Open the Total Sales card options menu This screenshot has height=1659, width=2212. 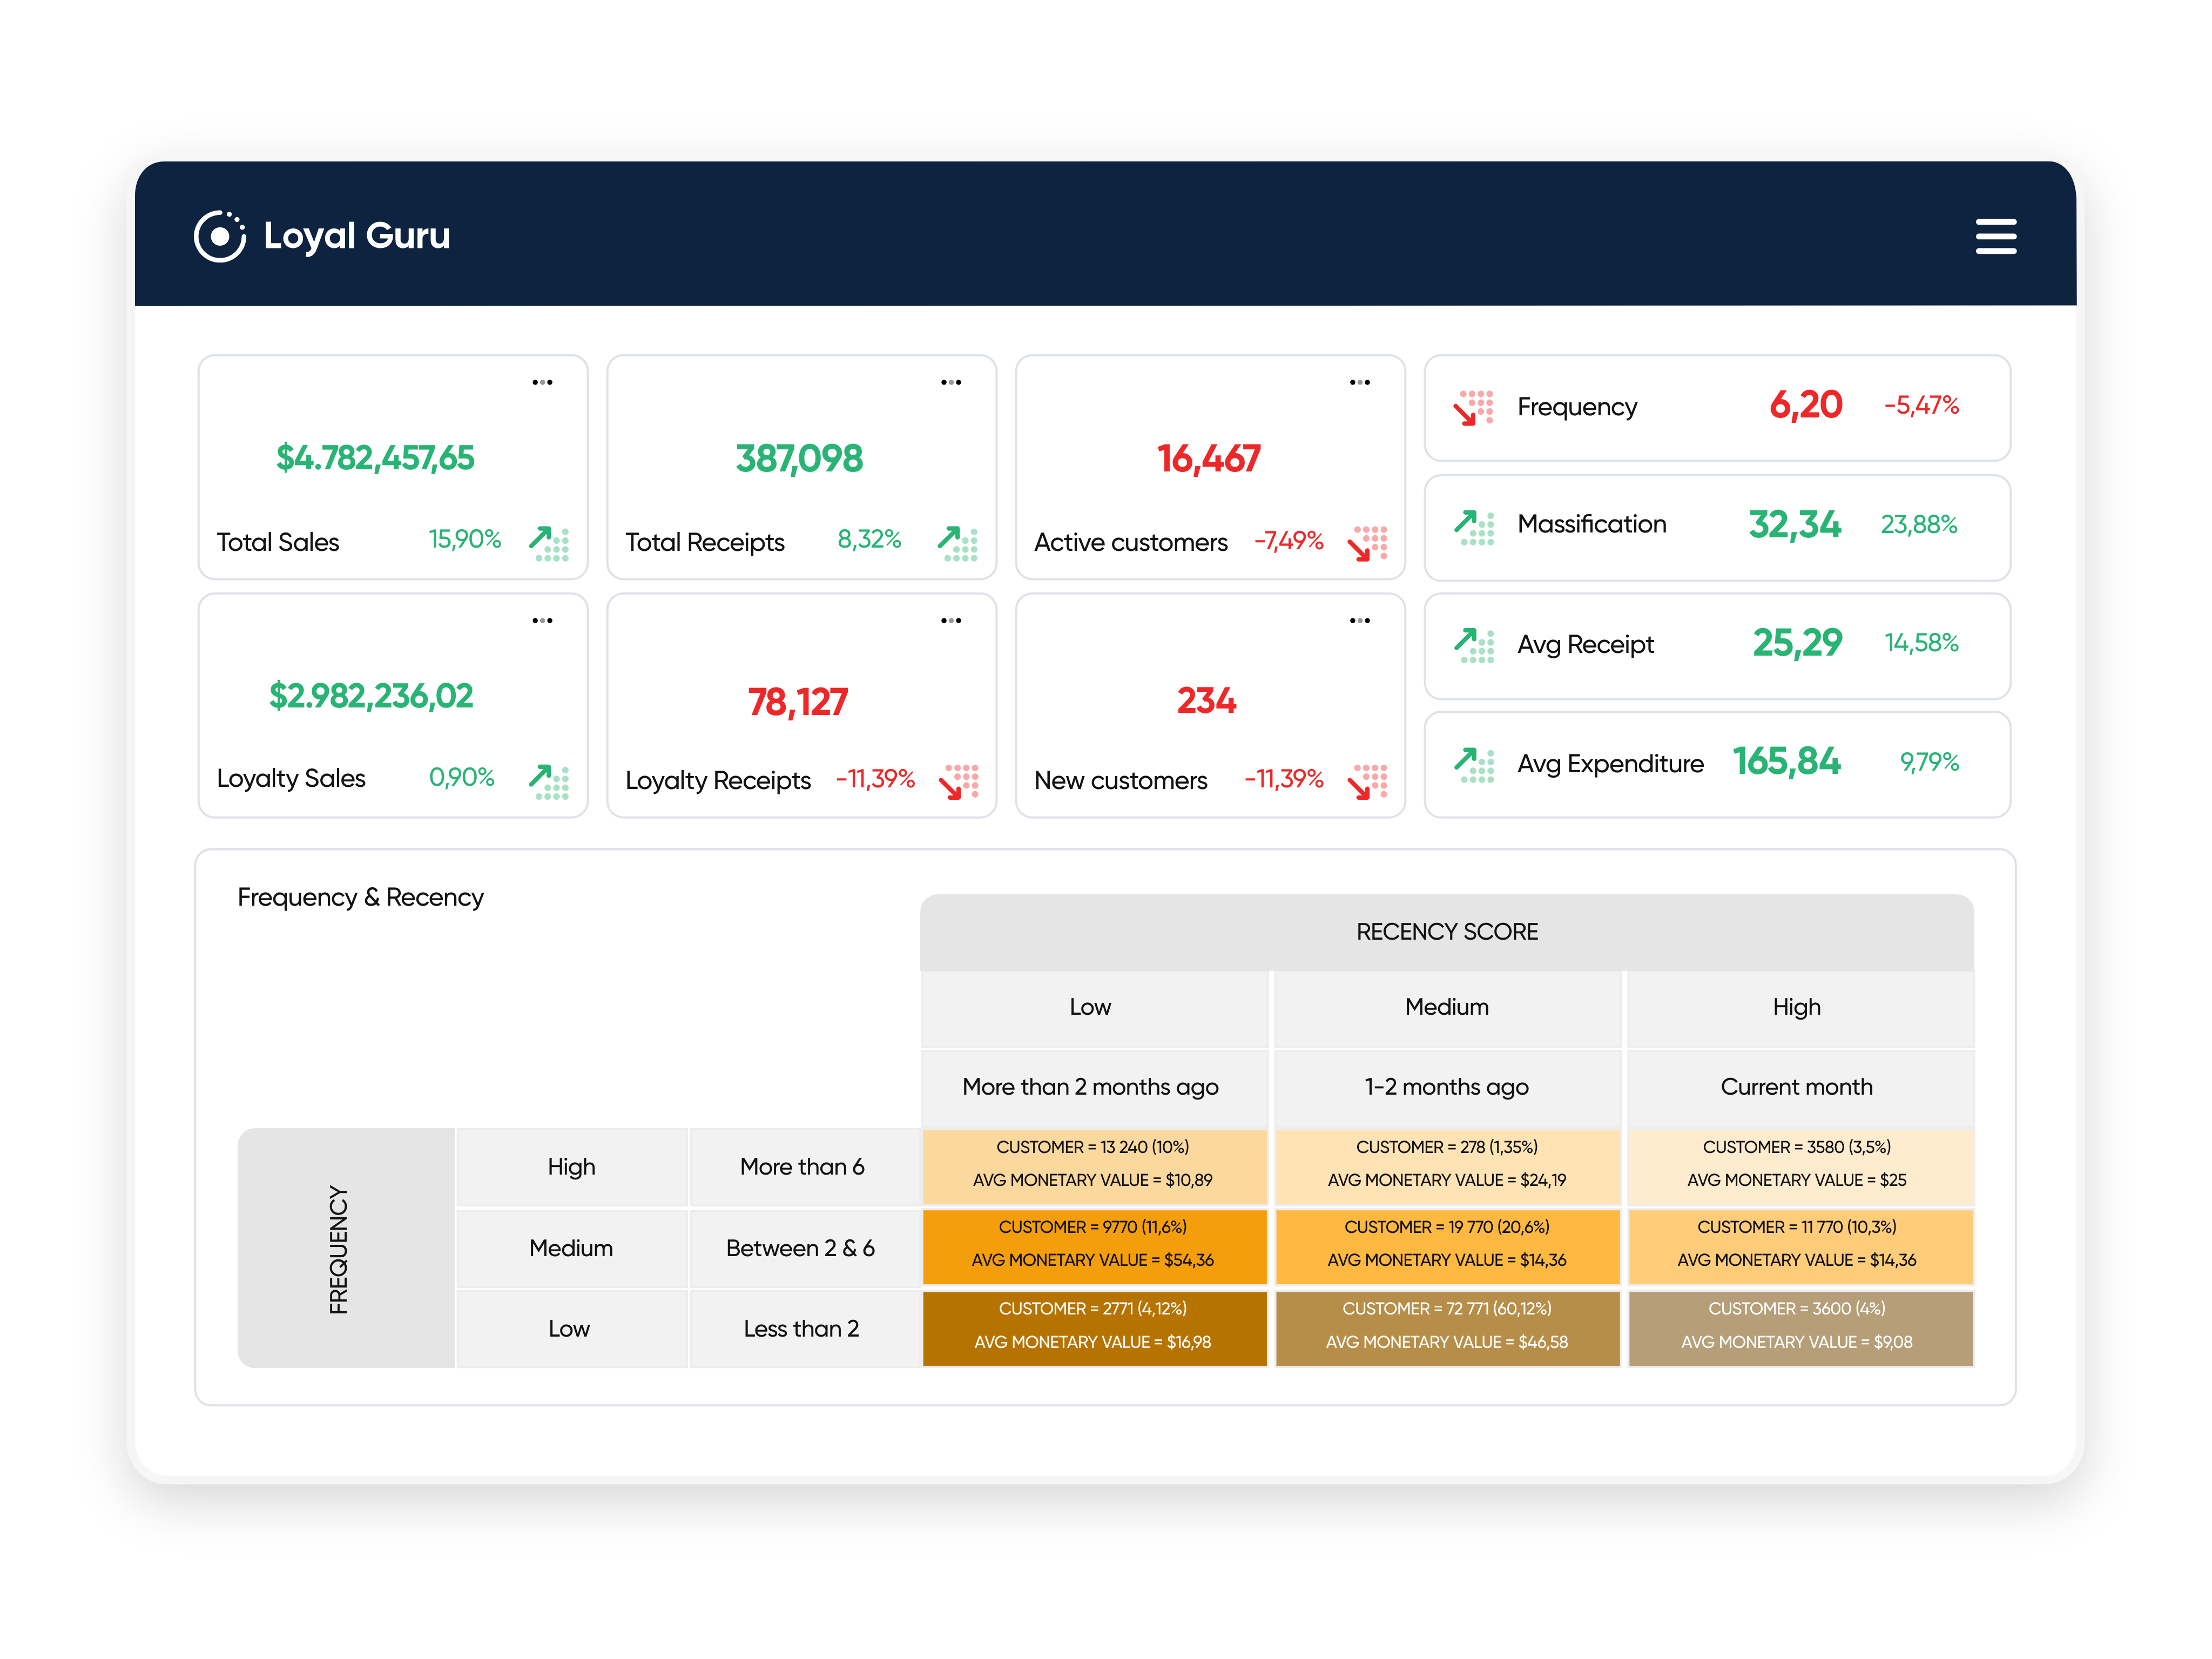[542, 381]
